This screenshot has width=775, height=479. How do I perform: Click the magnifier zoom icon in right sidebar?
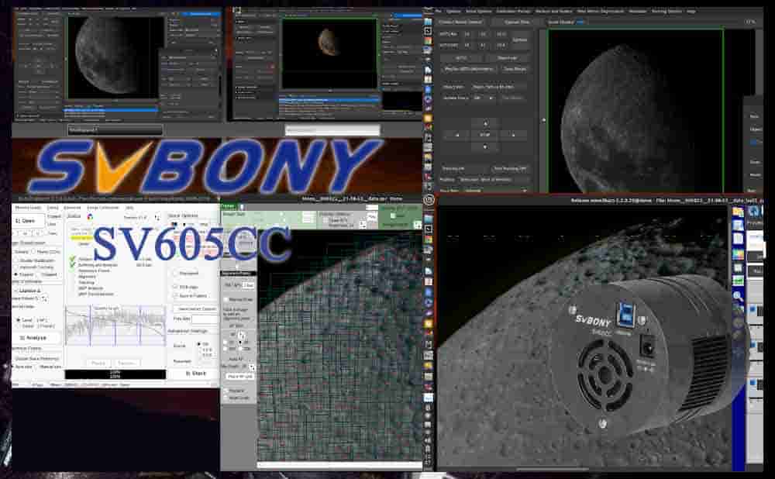click(739, 296)
